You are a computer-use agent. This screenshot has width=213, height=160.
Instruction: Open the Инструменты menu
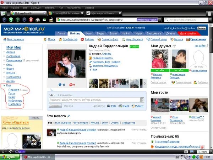(74, 8)
